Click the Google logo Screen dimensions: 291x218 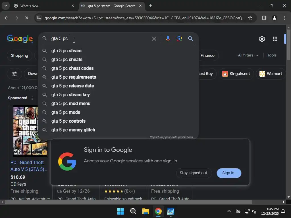click(20, 39)
